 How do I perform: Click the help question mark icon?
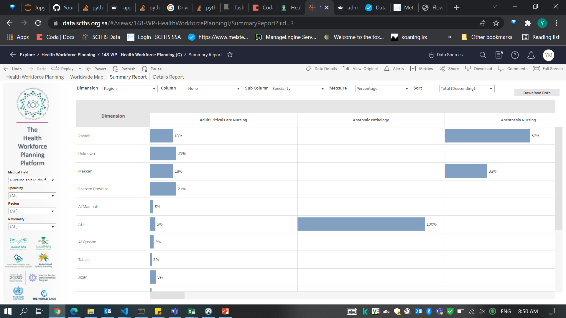tap(515, 55)
